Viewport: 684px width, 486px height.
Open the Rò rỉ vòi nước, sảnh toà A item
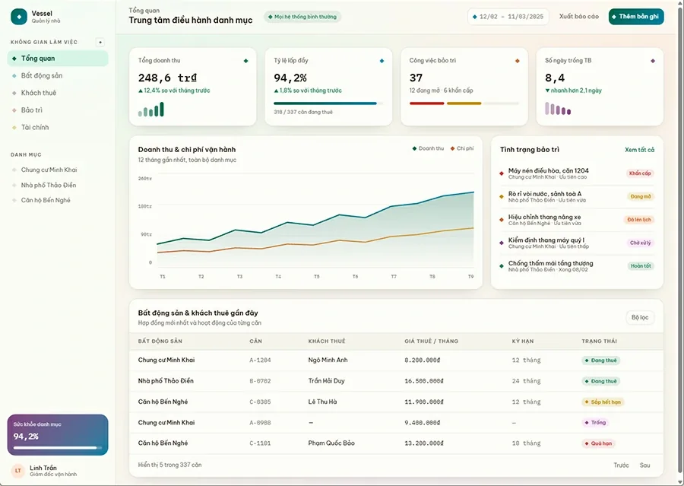pyautogui.click(x=577, y=196)
